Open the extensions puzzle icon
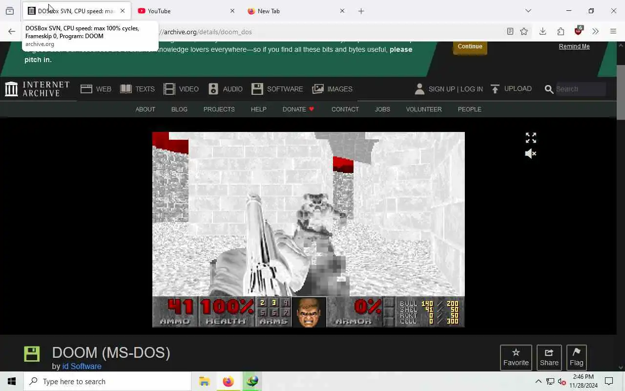The height and width of the screenshot is (391, 625). tap(561, 32)
